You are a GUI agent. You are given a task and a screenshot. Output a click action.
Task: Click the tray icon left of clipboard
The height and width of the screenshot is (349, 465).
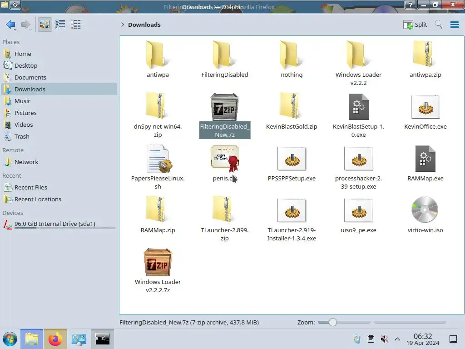[357, 339]
